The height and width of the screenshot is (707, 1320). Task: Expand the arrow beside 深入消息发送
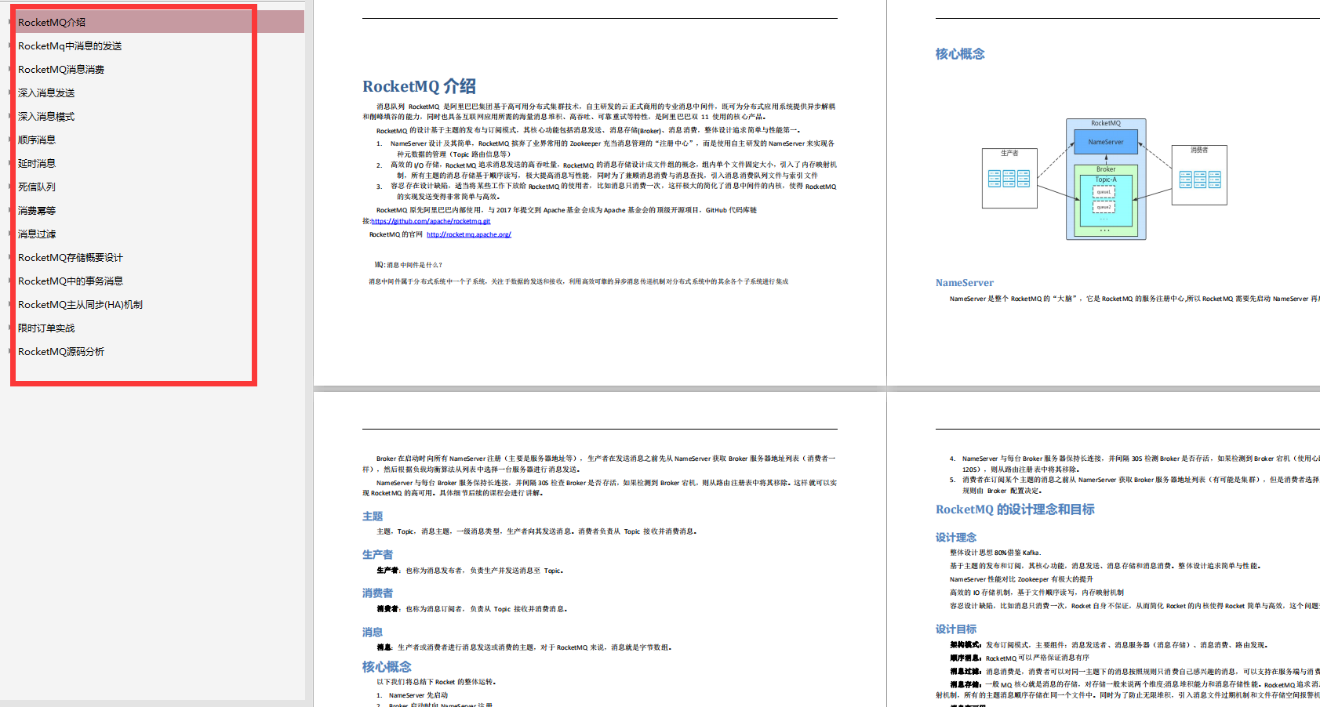pos(9,92)
